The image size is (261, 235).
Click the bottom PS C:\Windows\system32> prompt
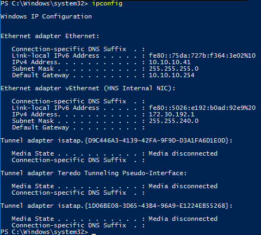(x=44, y=232)
